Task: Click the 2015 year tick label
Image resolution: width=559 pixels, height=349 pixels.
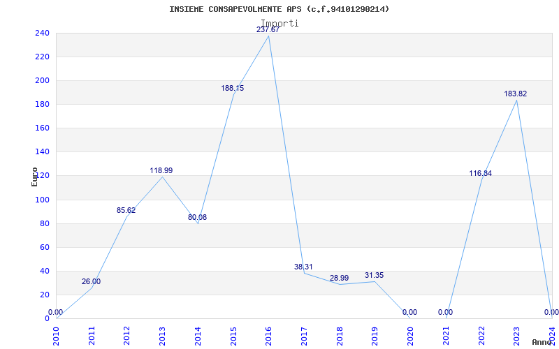Action: (233, 336)
